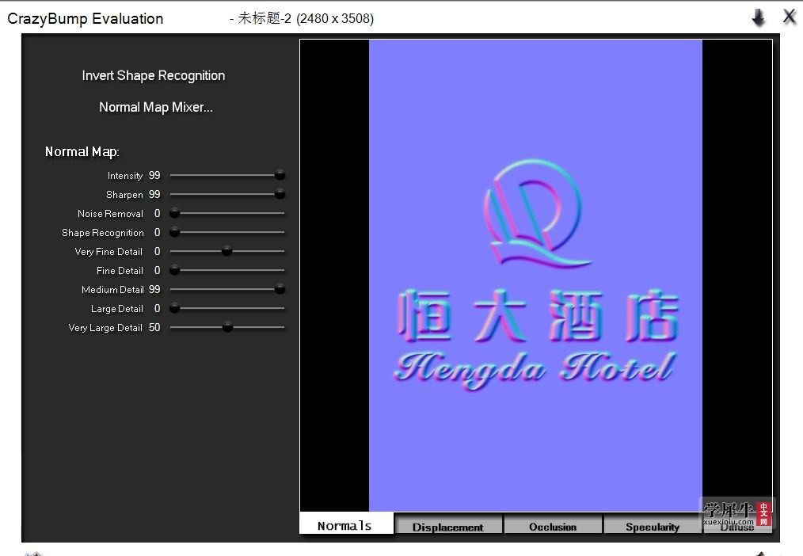Click the Noise Removal slider handle
Viewport: 803px width, 556px height.
(x=175, y=213)
